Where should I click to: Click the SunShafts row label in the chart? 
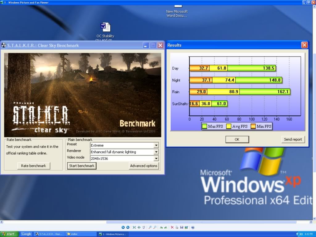pos(180,104)
